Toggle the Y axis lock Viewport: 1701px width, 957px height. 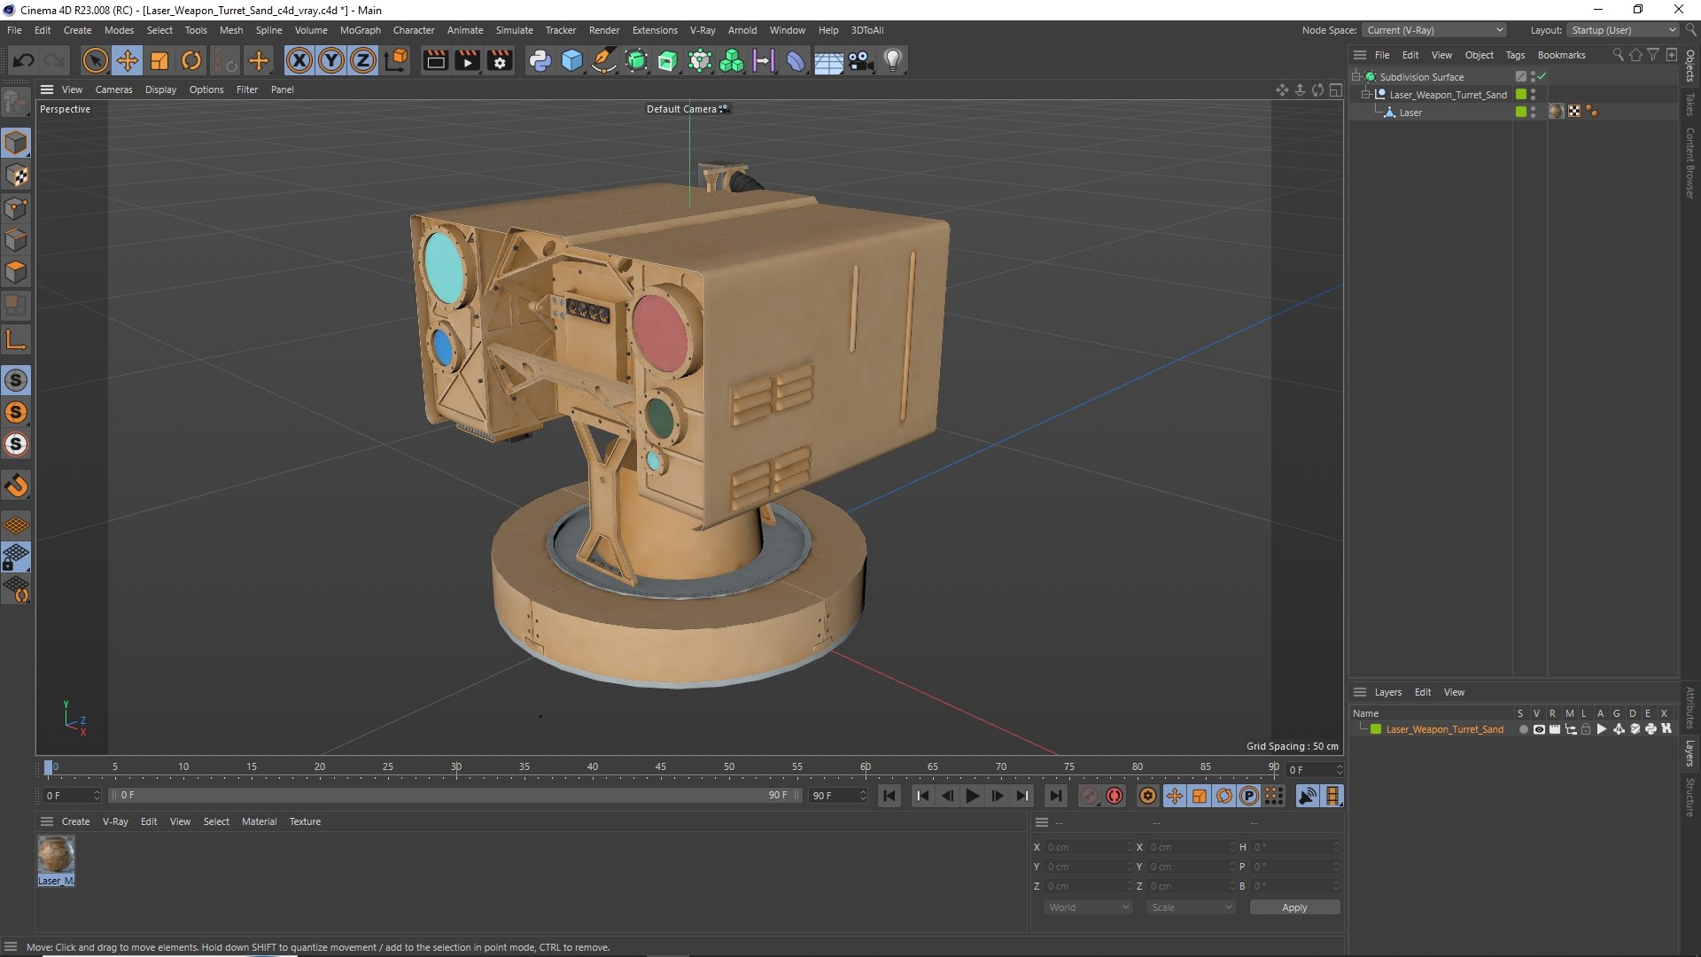tap(331, 60)
